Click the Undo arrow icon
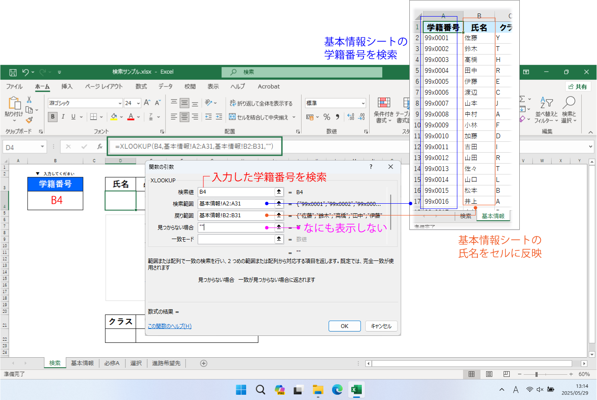 (25, 72)
